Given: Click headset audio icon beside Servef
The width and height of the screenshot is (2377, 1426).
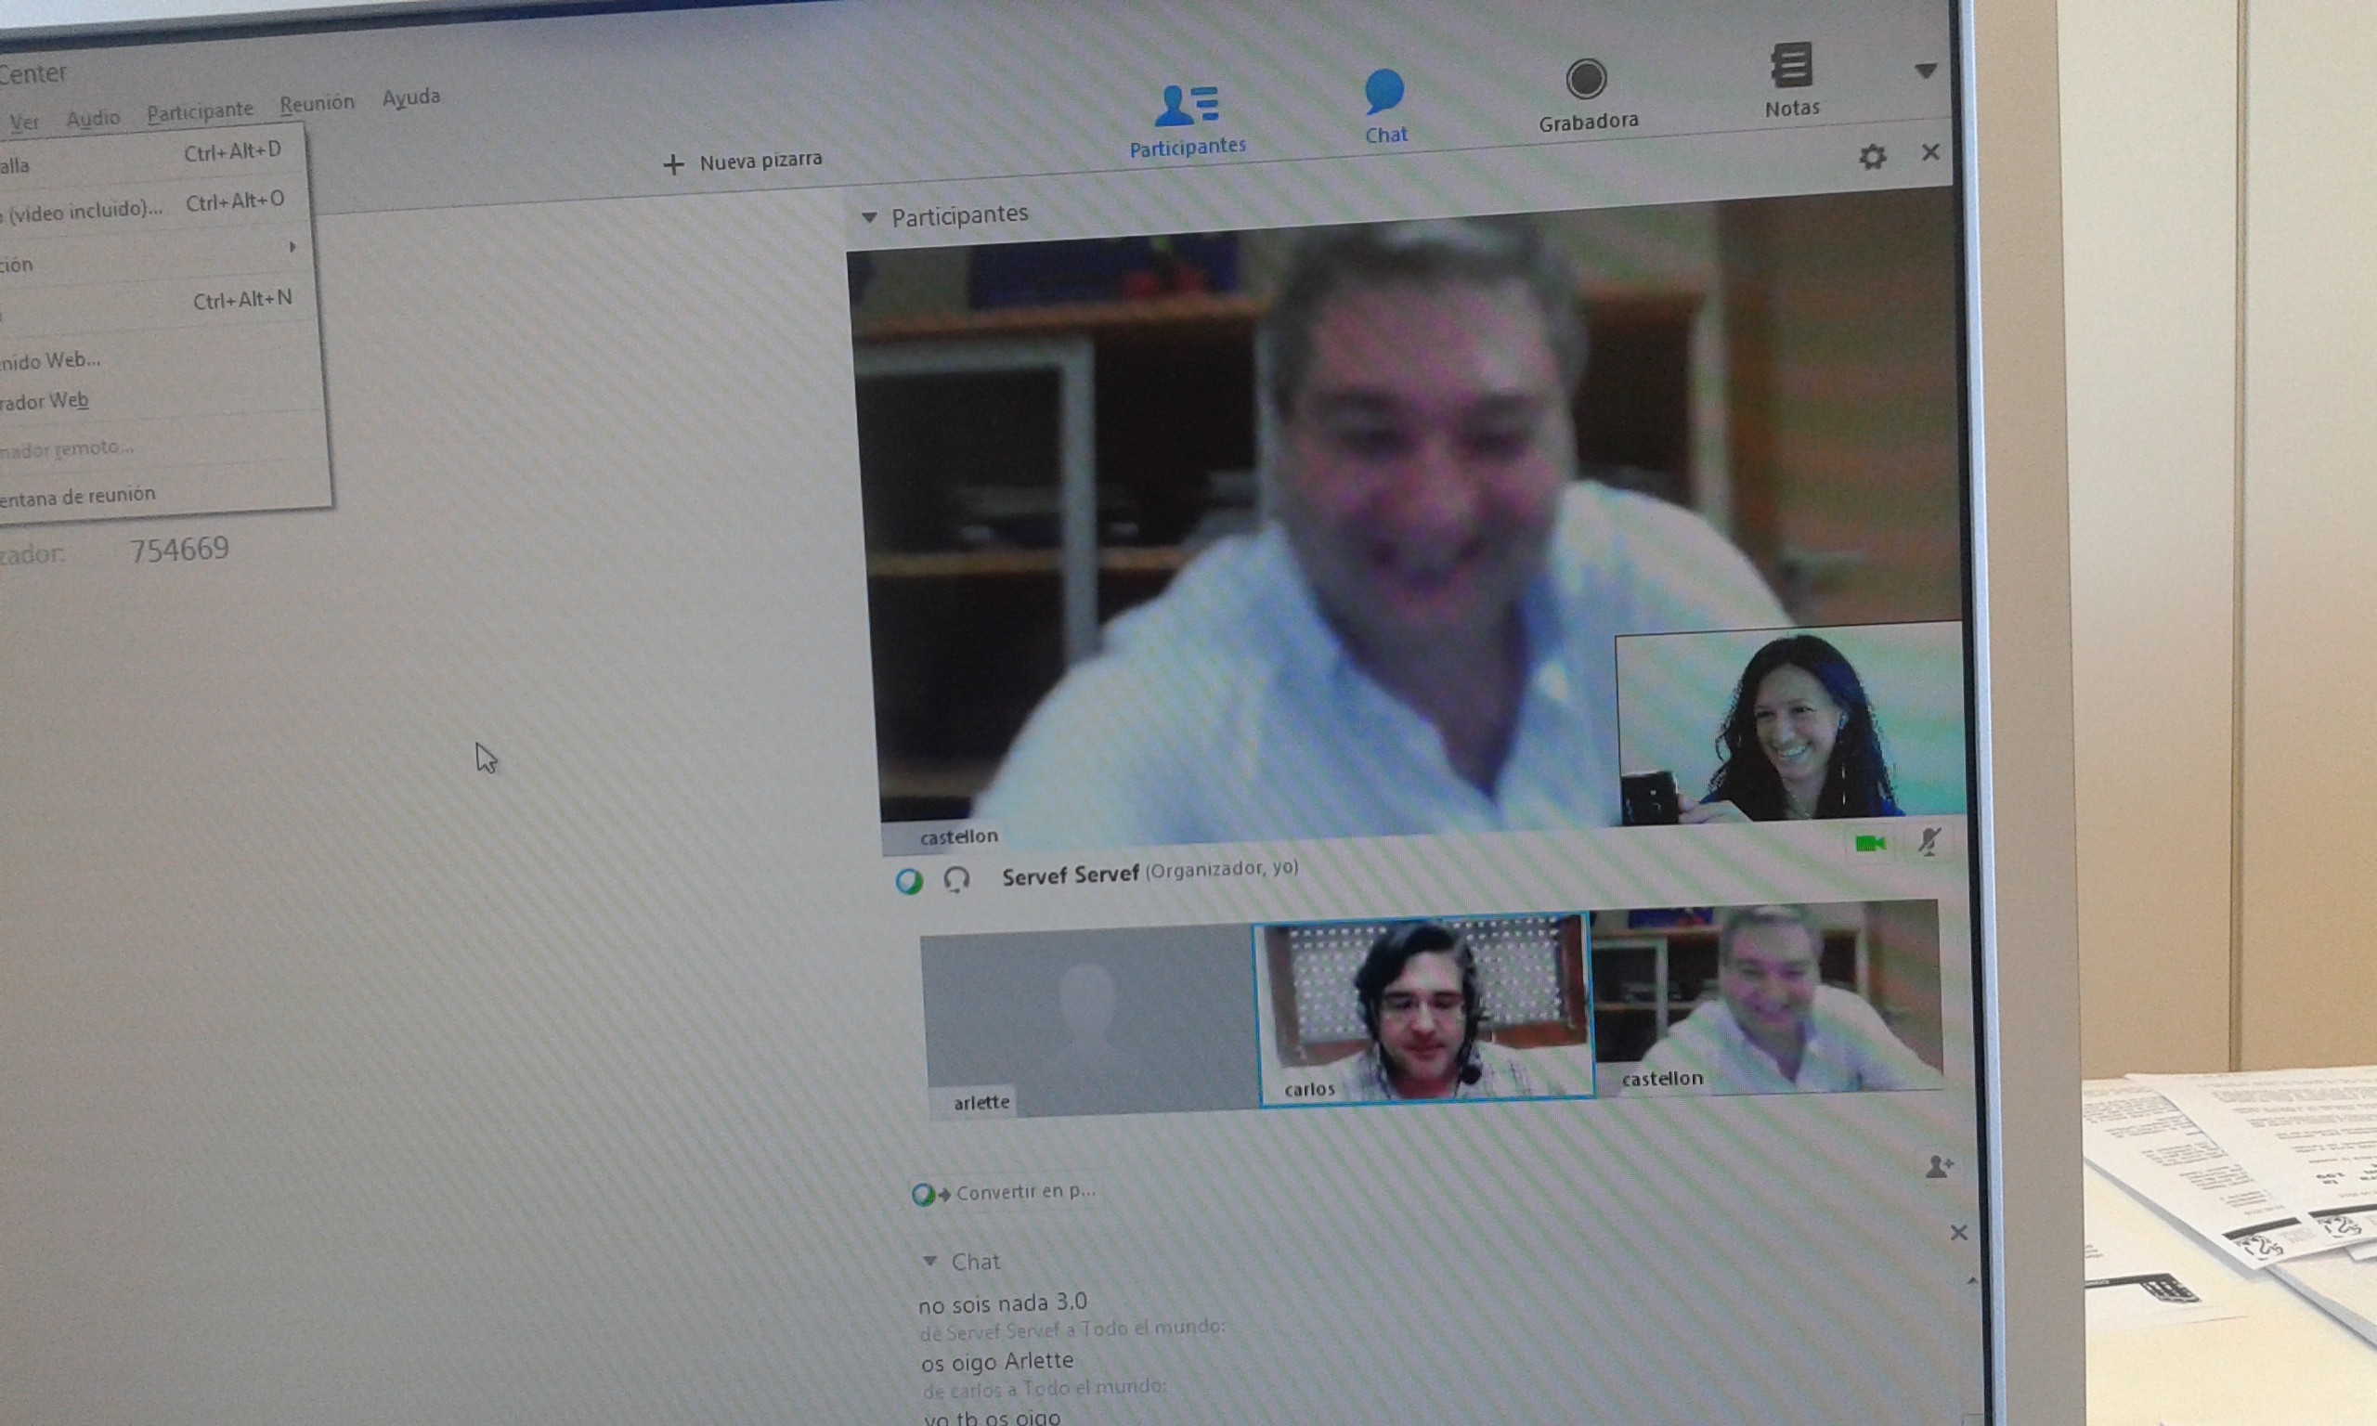Looking at the screenshot, I should point(956,878).
